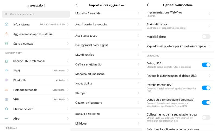The image size is (215, 131).
Task: Open Backup e ripristino
Action: (107, 114)
